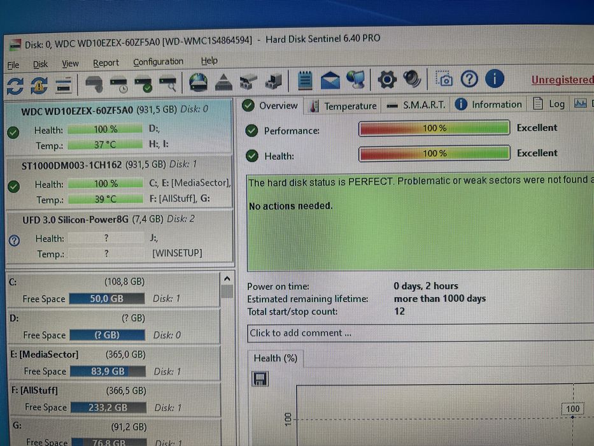This screenshot has width=594, height=446.
Task: Select UFD 3.0 Silicon-Power8G Disk 2 entry
Action: tap(120, 236)
